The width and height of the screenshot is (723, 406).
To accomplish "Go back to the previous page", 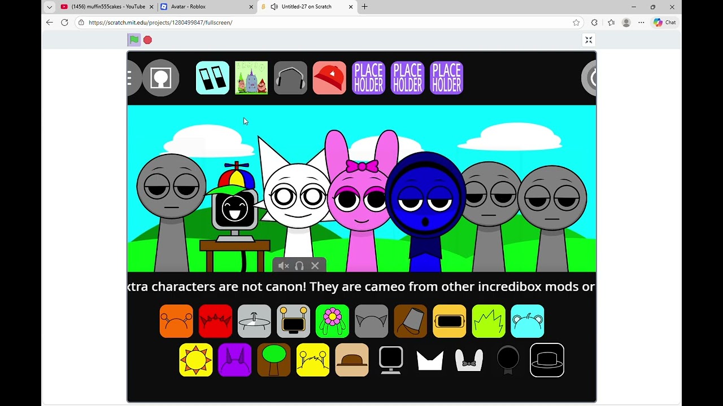I will [50, 23].
